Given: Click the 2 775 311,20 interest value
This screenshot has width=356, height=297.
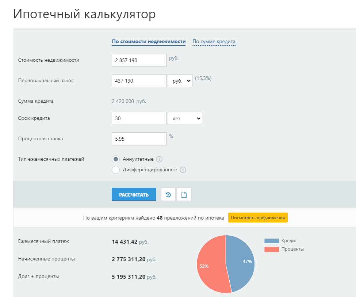Looking at the screenshot, I should tap(129, 259).
